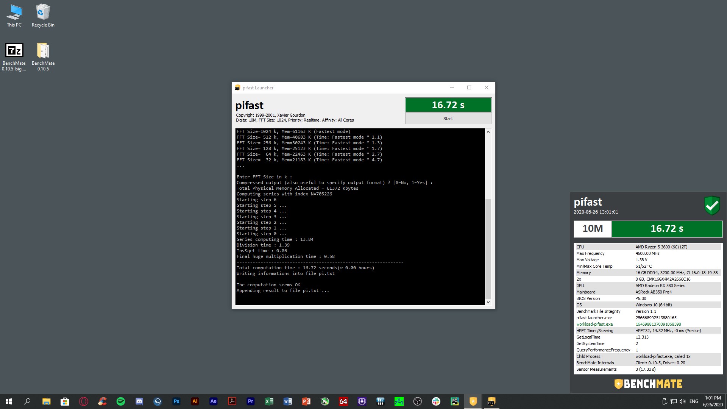Click the timestamp 2020-06-26 13:01:01
727x409 pixels.
pos(596,212)
